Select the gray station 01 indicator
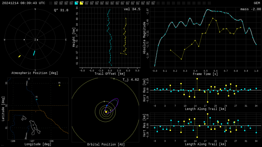Image resolution: width=262 pixels, height=147 pixels. [x=56, y=3]
